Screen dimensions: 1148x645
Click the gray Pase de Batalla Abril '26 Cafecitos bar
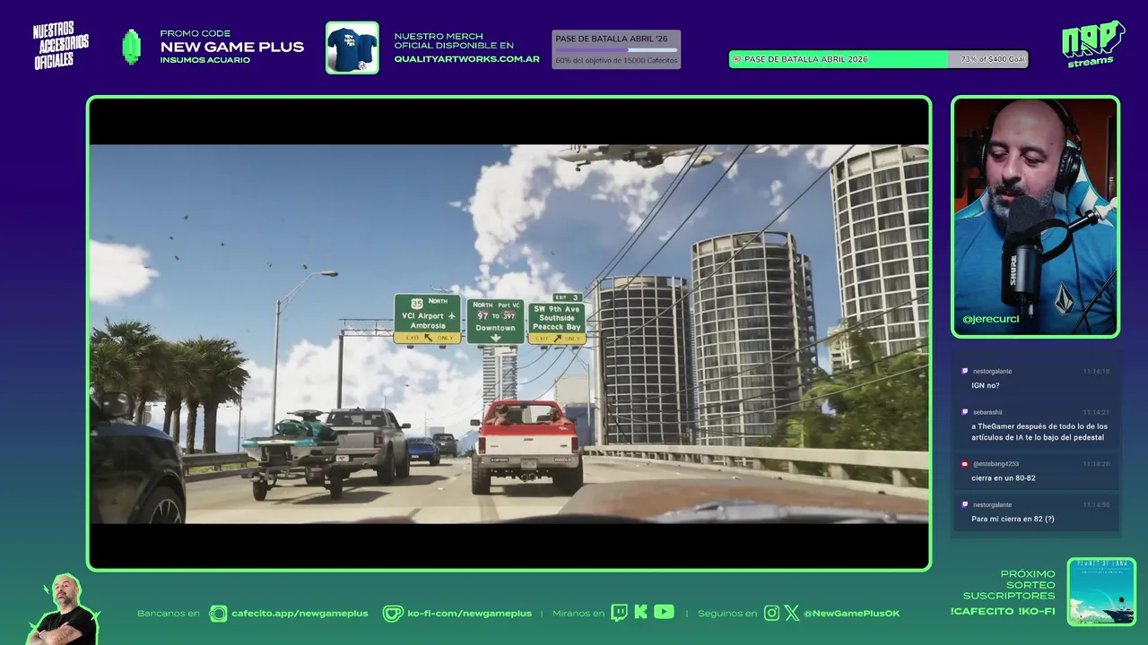[616, 49]
